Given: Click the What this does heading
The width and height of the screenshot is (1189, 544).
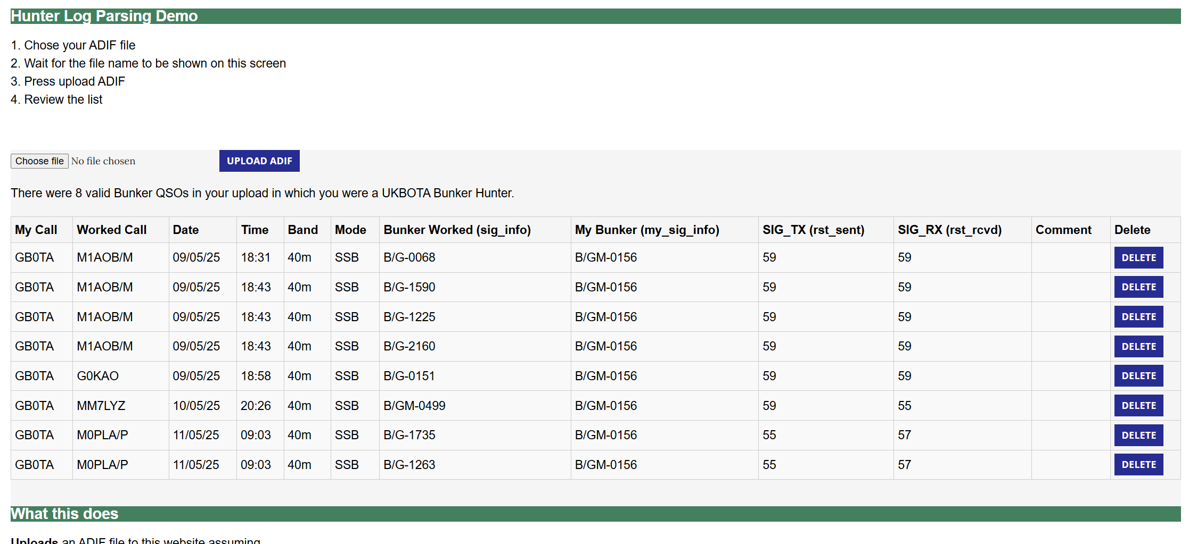Looking at the screenshot, I should point(64,514).
